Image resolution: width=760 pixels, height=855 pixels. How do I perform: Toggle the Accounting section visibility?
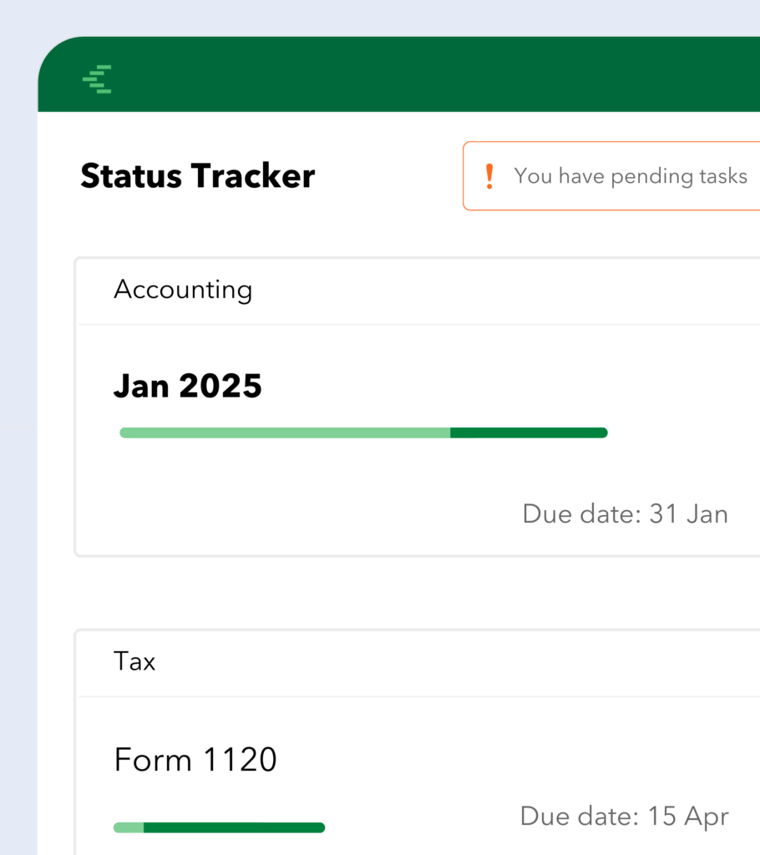pyautogui.click(x=183, y=290)
